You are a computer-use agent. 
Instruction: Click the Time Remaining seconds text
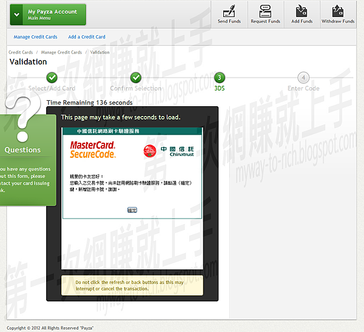[90, 103]
